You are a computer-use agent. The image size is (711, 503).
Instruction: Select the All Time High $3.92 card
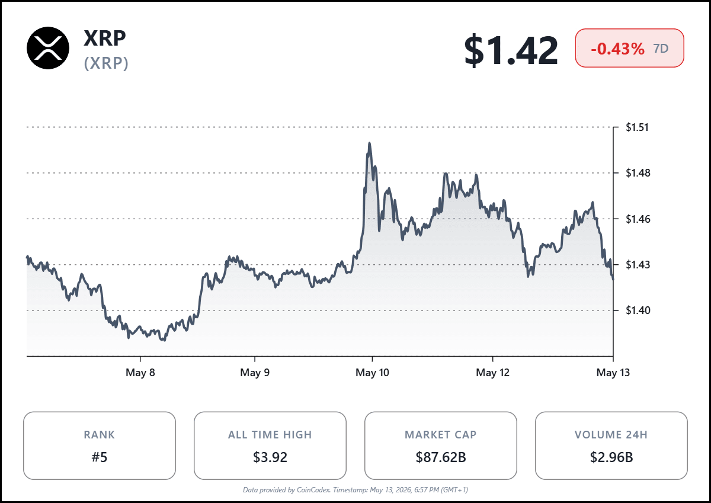click(270, 446)
